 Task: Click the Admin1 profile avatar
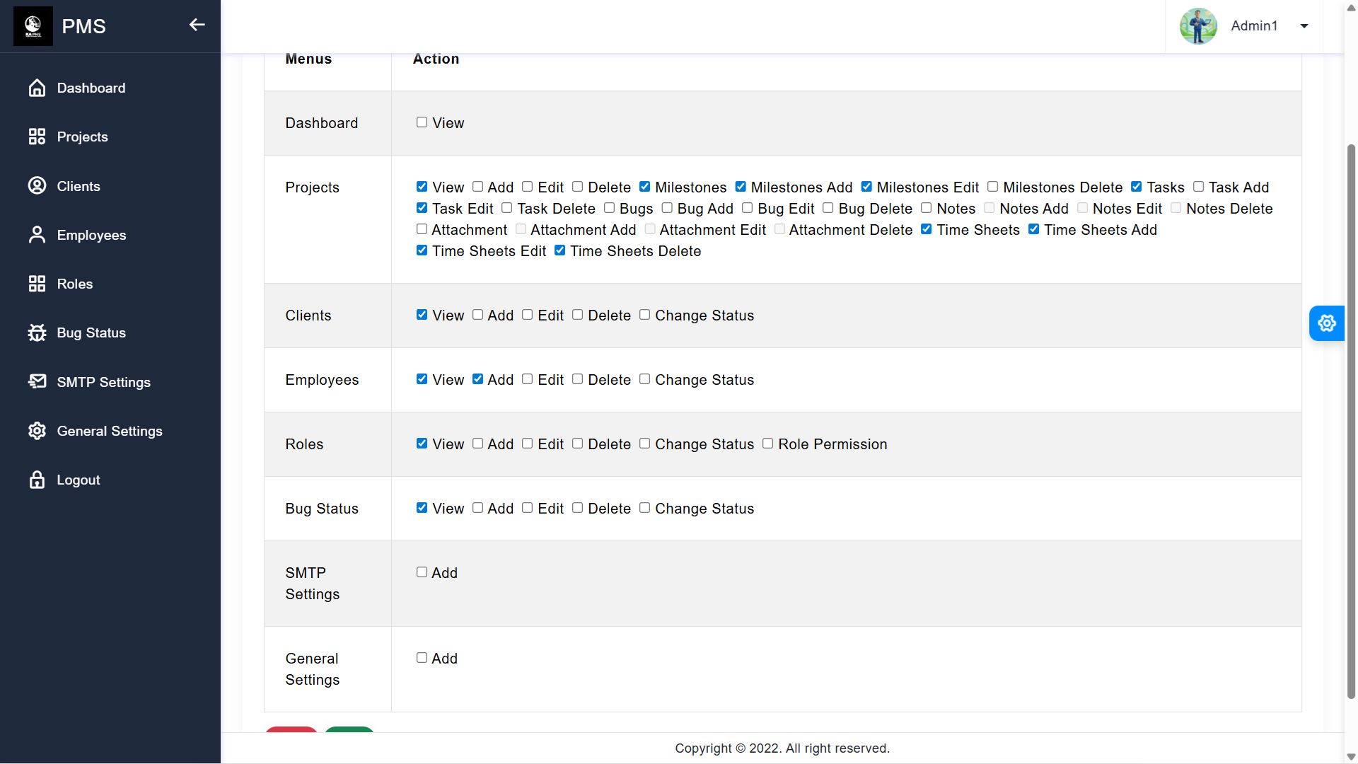click(1198, 26)
